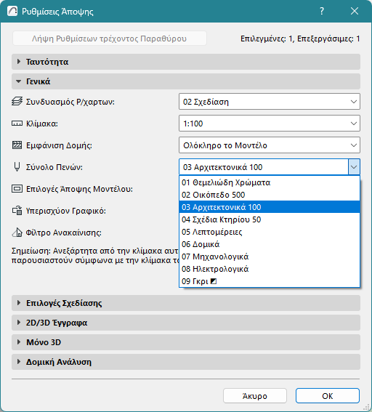Click the resize grip at dialog corner

tap(366, 407)
